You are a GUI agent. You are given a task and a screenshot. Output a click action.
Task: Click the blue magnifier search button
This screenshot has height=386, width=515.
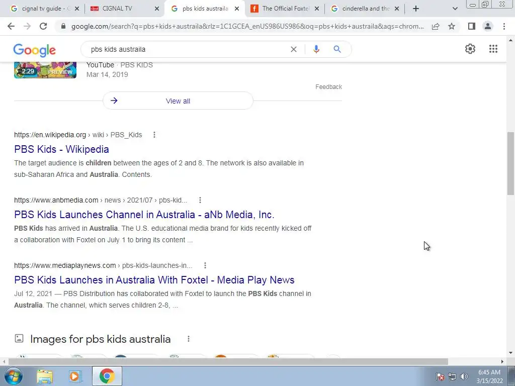(x=337, y=49)
